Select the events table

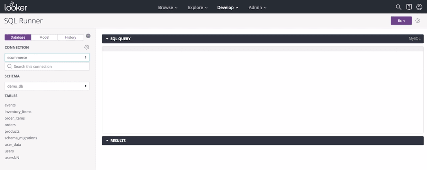10,105
